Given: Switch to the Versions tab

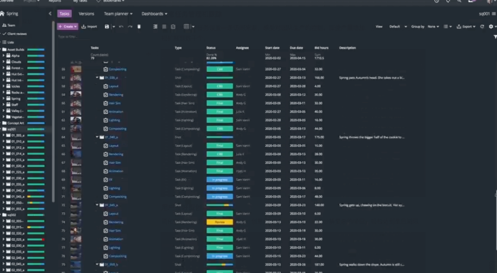Looking at the screenshot, I should point(86,14).
